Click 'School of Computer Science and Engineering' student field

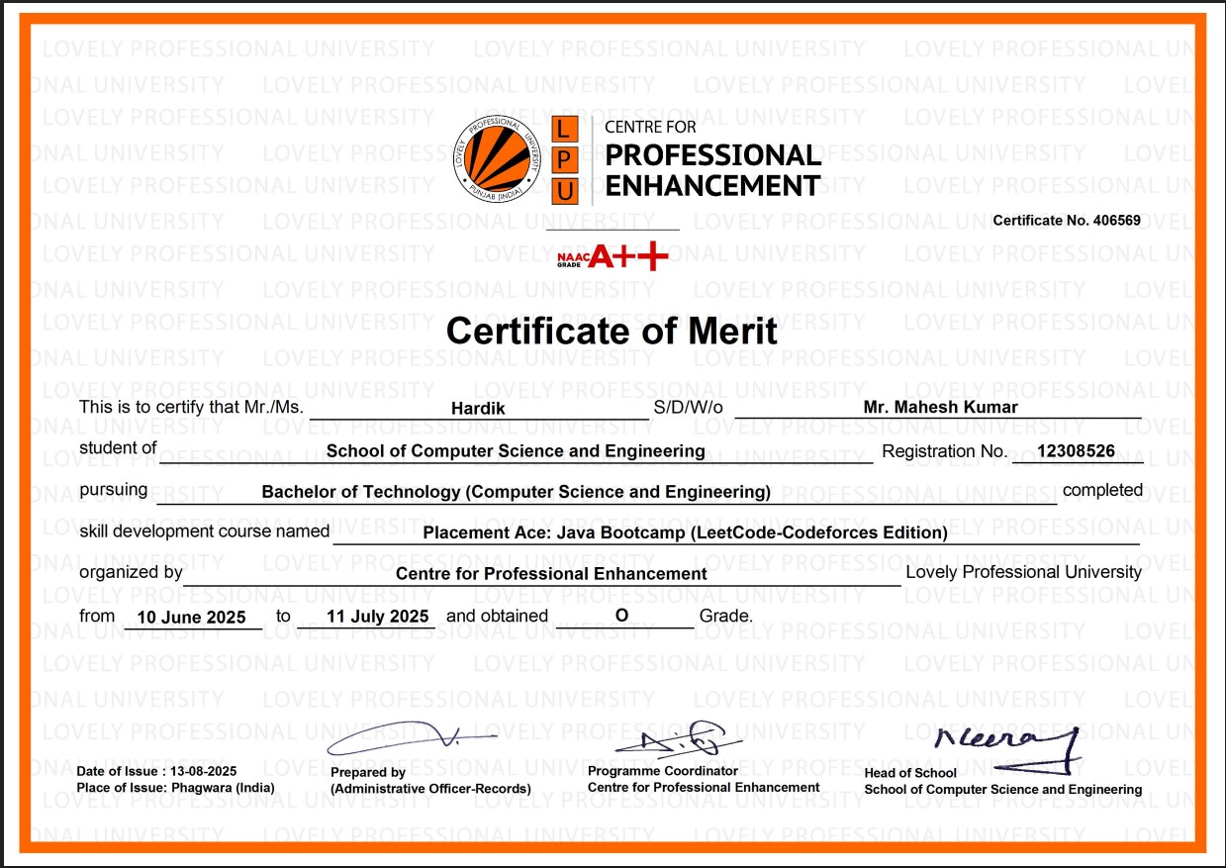(516, 451)
